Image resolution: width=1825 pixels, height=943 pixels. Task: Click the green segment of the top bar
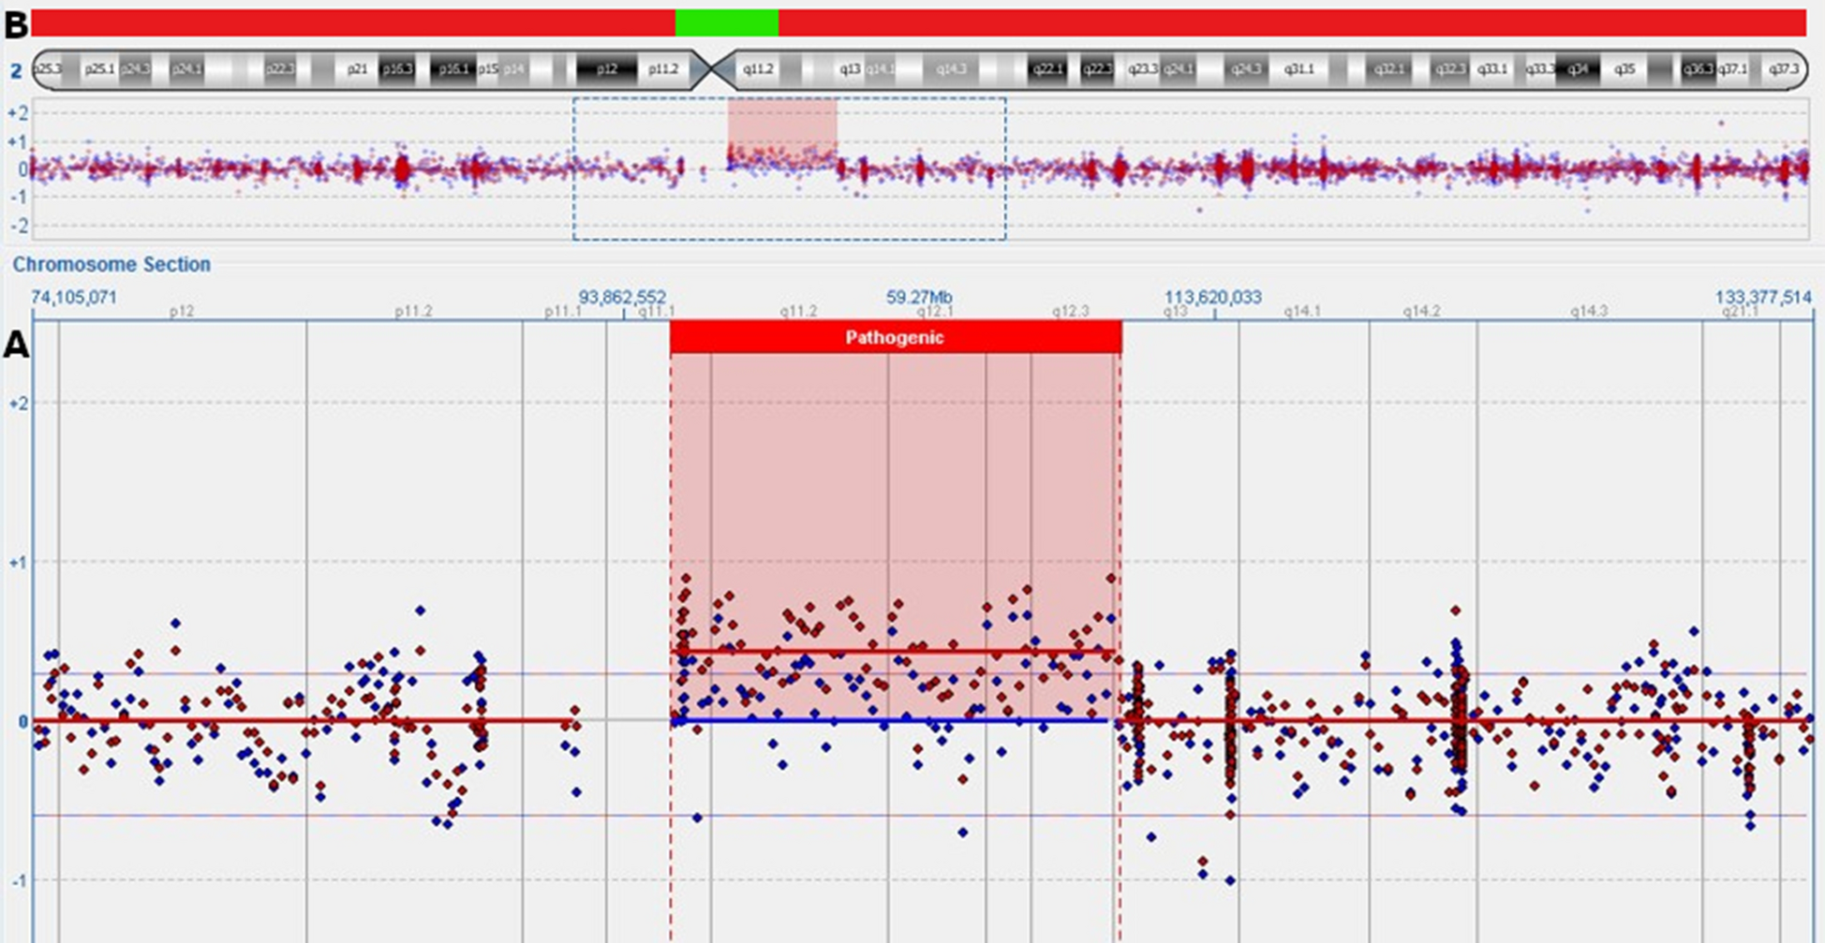click(x=727, y=22)
